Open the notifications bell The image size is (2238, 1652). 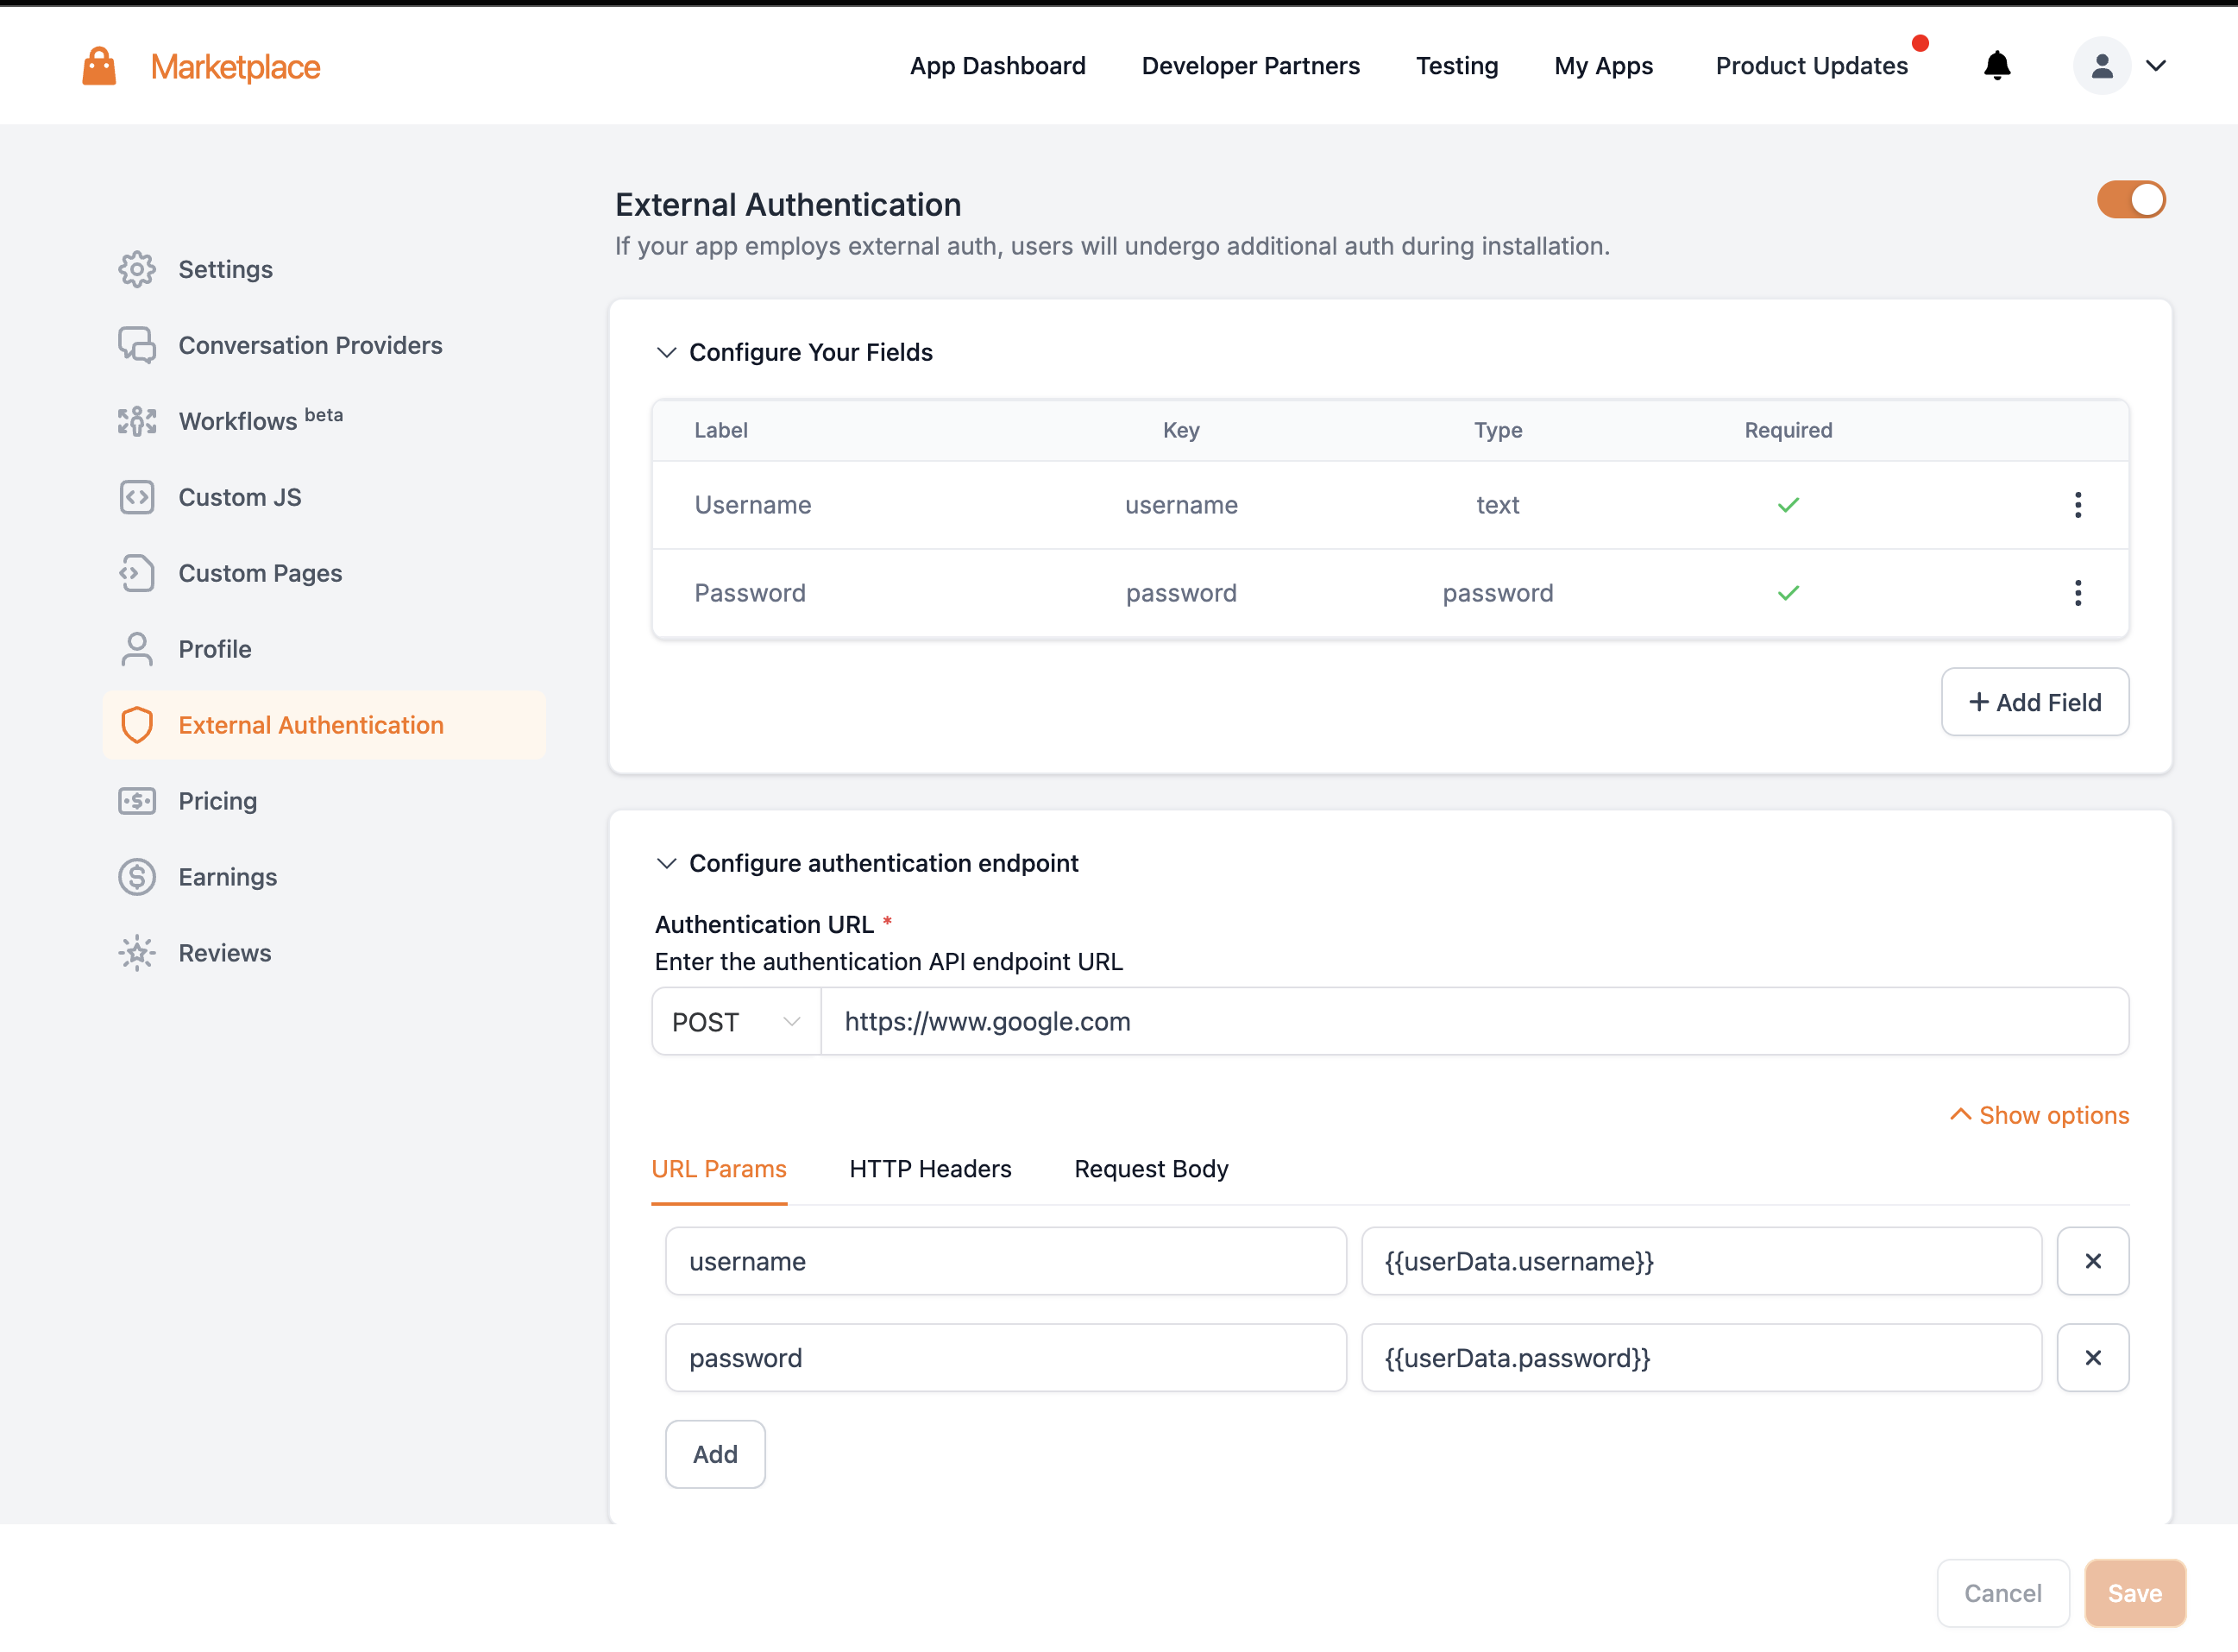pyautogui.click(x=1996, y=66)
